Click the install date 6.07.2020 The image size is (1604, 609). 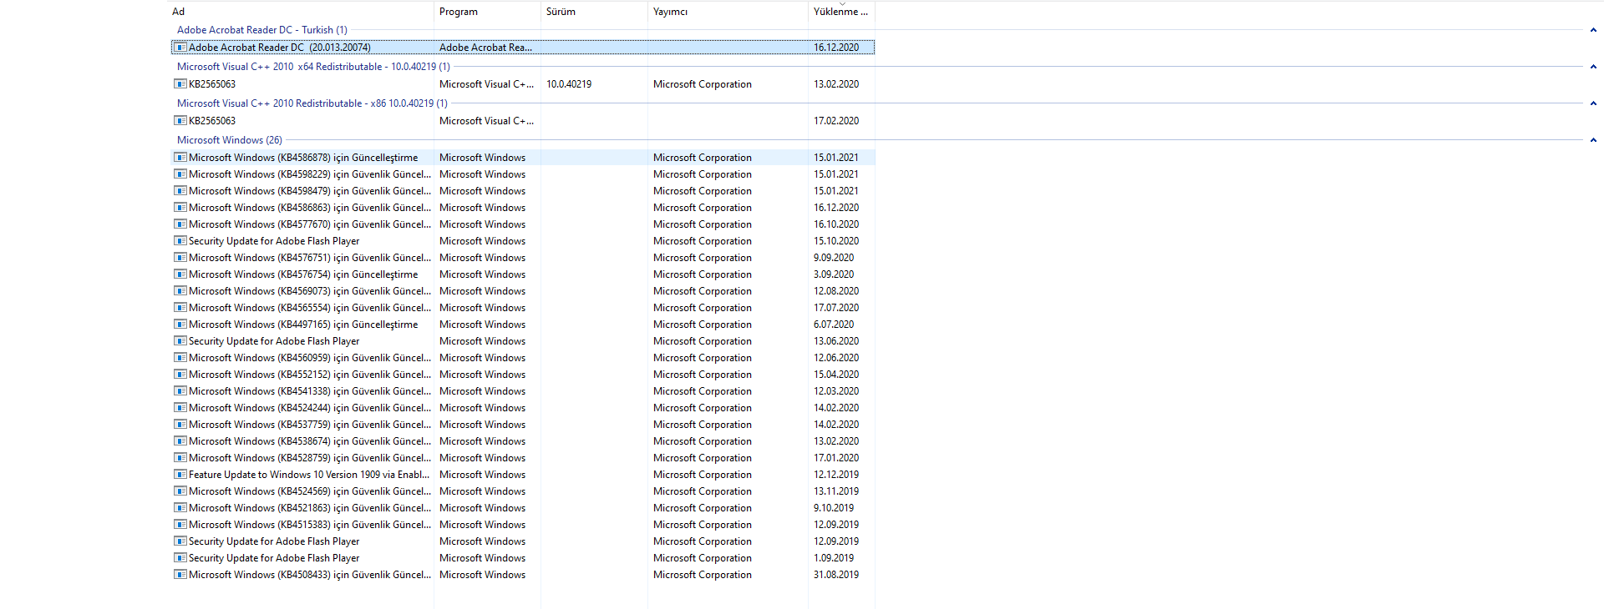click(x=834, y=325)
